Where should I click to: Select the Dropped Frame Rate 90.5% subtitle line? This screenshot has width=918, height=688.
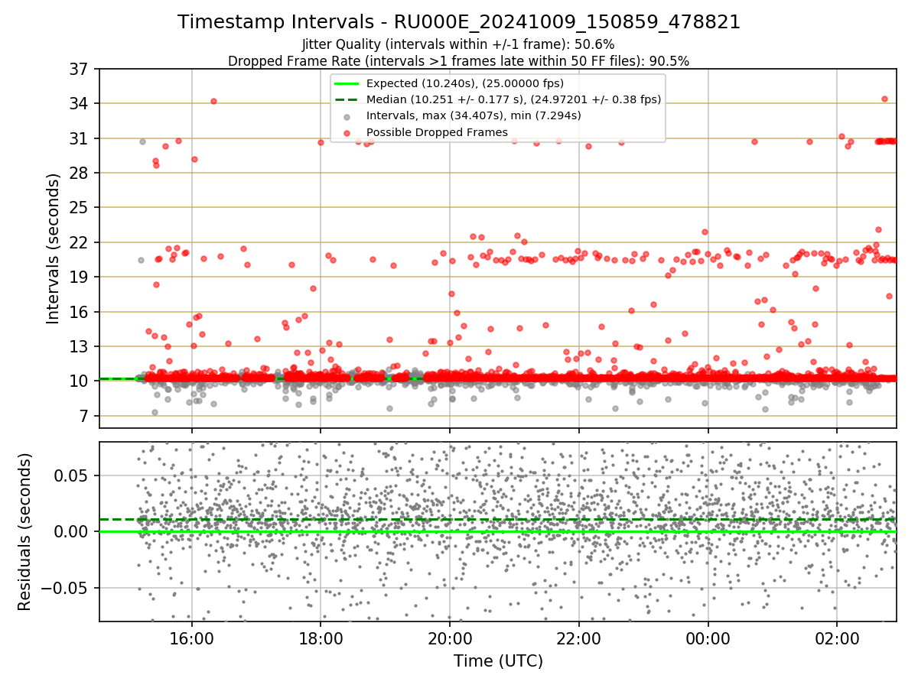click(459, 61)
